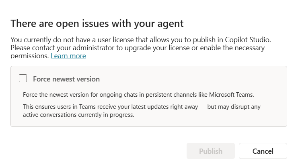Click the Cancel button
This screenshot has height=167, width=298.
pyautogui.click(x=263, y=151)
